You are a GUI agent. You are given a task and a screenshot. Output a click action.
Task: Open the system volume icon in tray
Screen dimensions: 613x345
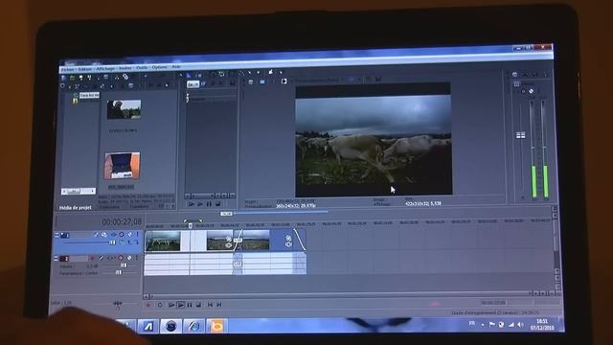(520, 325)
